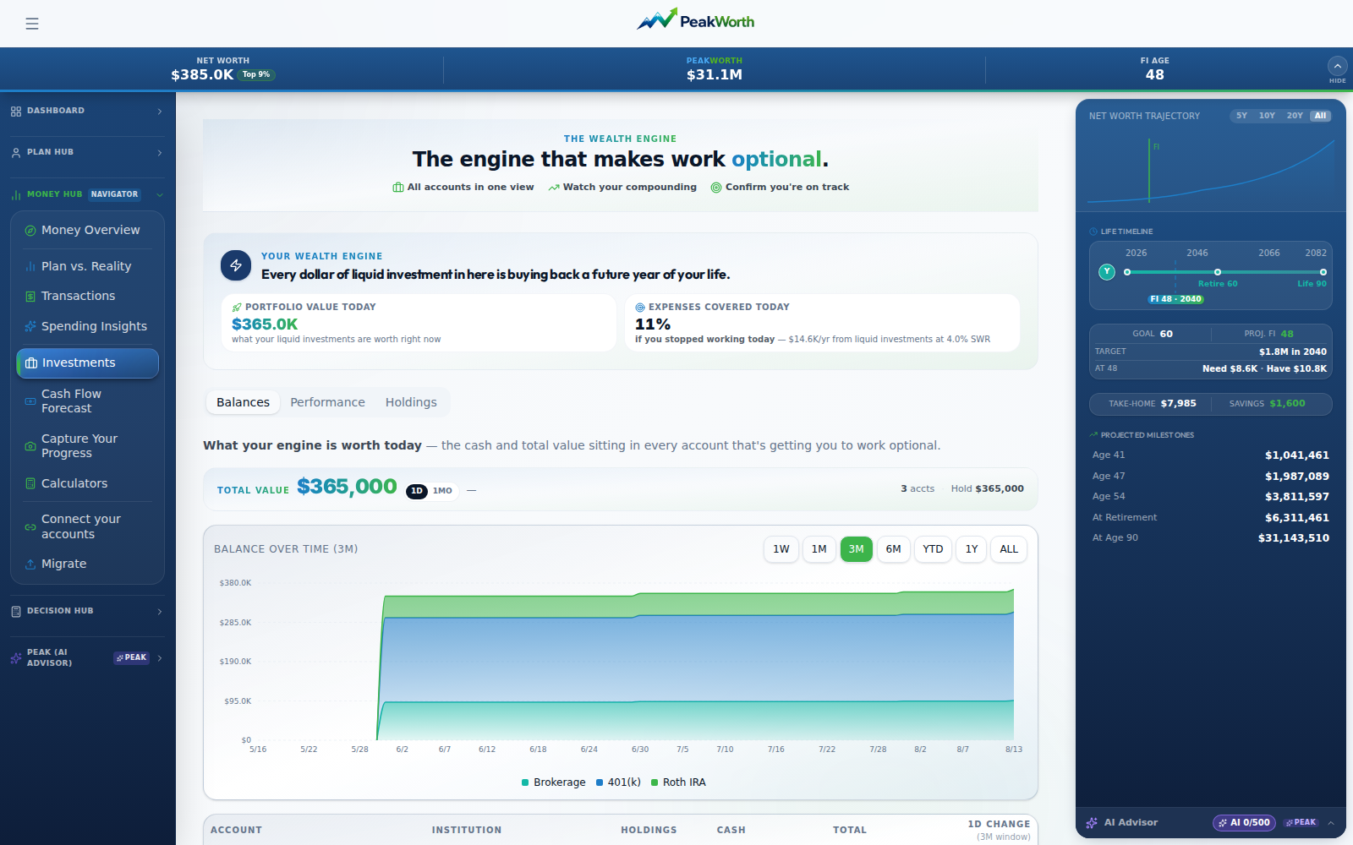
Task: Click the expenses covered target icon
Action: pyautogui.click(x=640, y=308)
